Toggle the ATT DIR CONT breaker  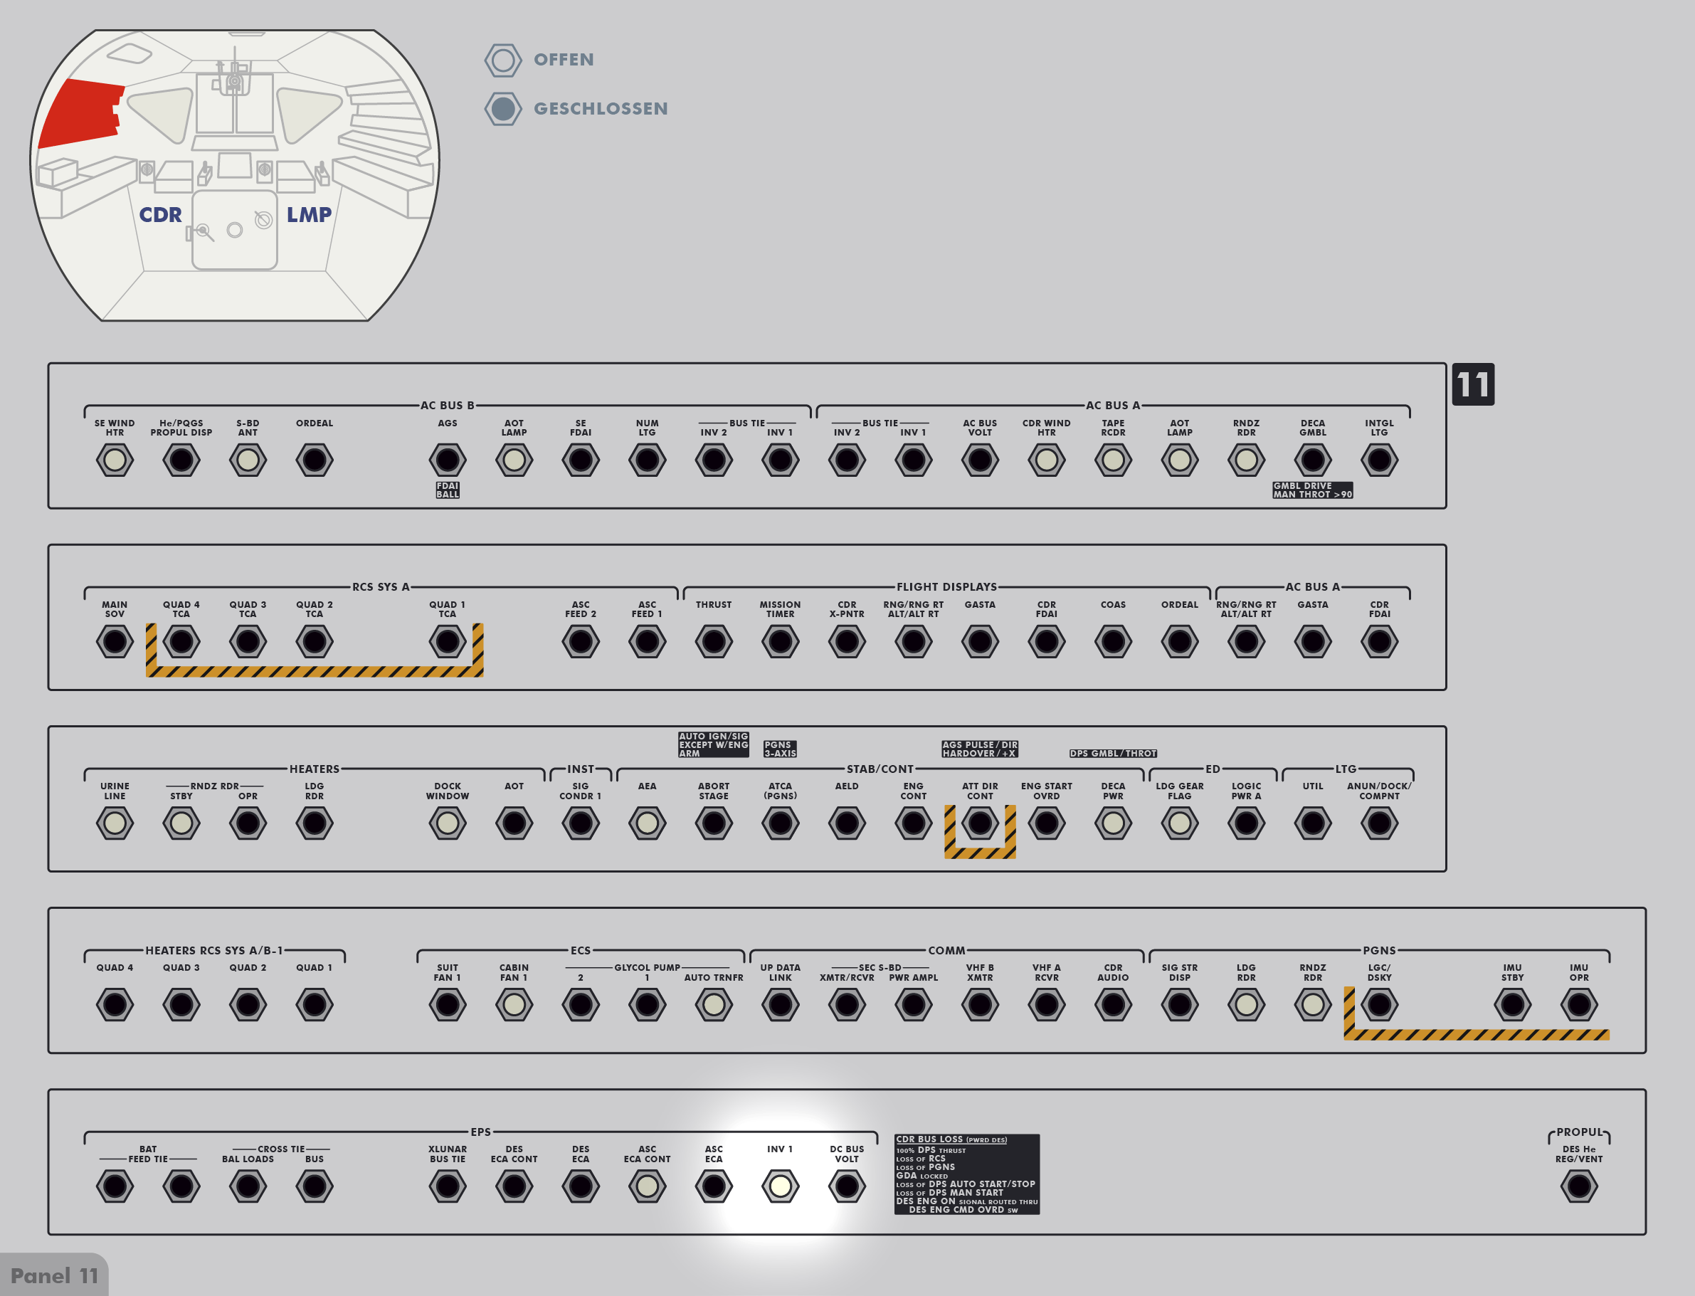point(979,823)
